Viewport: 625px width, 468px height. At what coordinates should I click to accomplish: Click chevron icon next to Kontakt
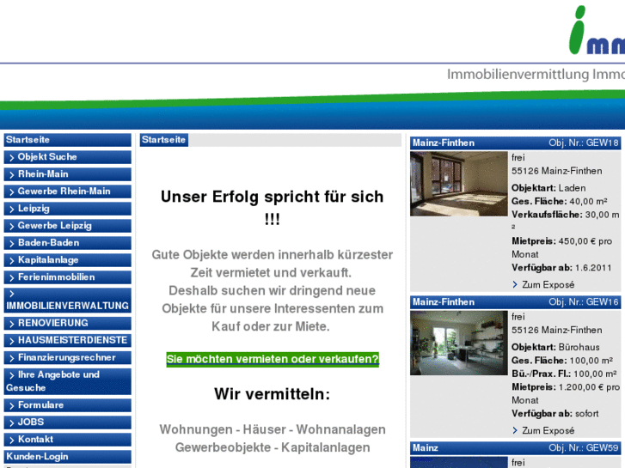pyautogui.click(x=11, y=441)
